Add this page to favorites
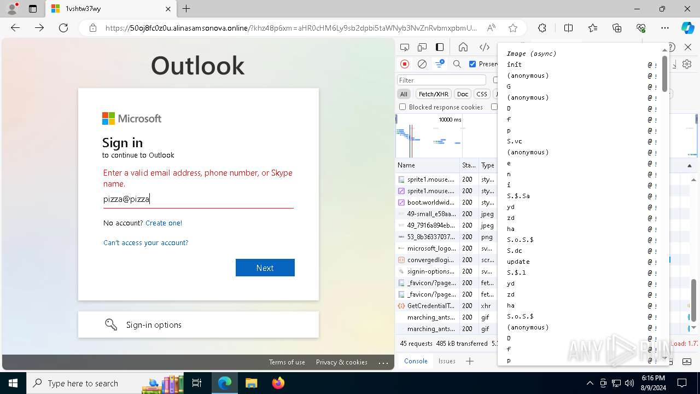700x394 pixels. (513, 28)
